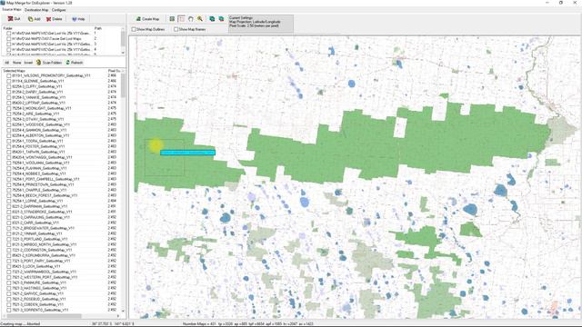The image size is (582, 327).
Task: Check the Tassie Get Lost Maps folder
Action: 8,38
